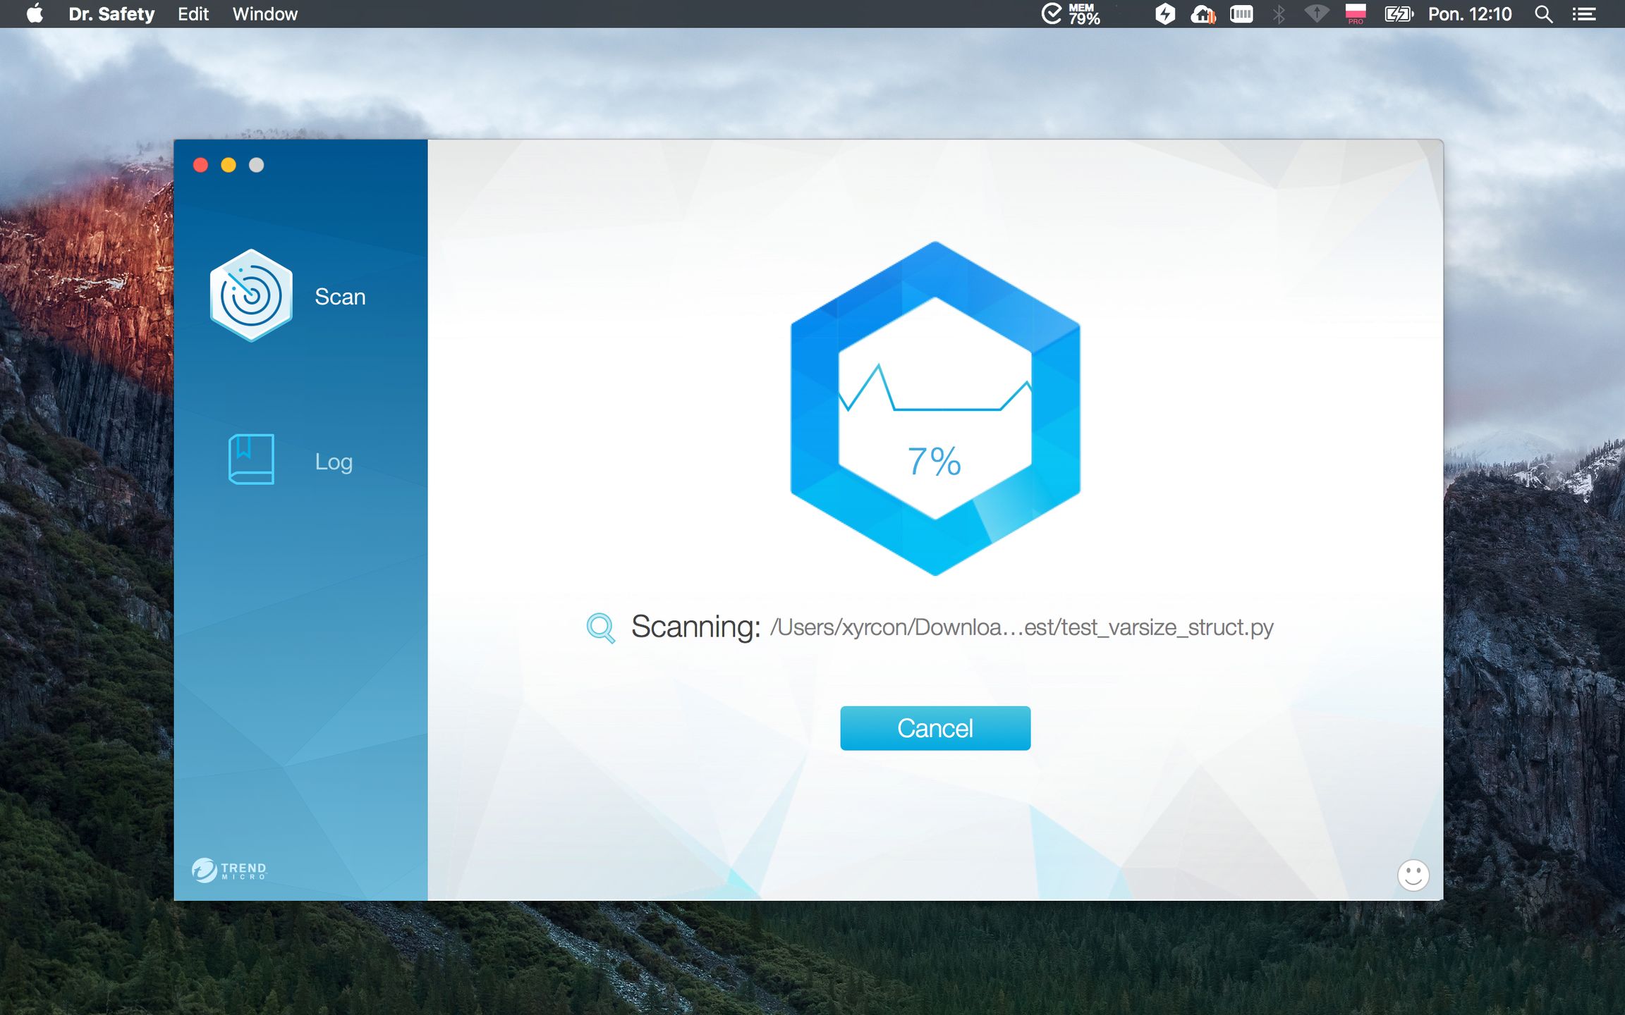Click the battery charging status icon
1625x1015 pixels.
pyautogui.click(x=1398, y=14)
